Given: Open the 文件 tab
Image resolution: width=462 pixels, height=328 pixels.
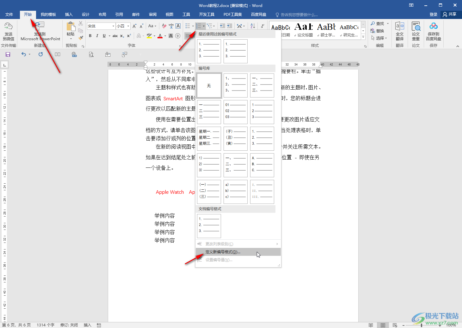Looking at the screenshot, I should click(x=9, y=15).
